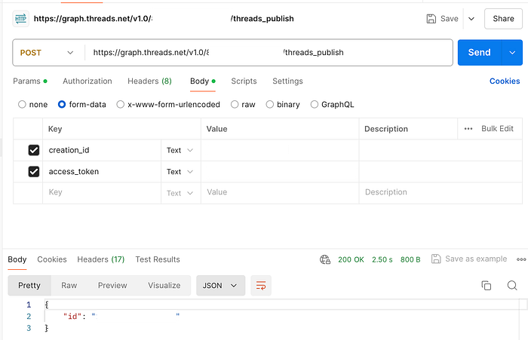Click the empty new row Value field
The width and height of the screenshot is (528, 340).
(280, 192)
